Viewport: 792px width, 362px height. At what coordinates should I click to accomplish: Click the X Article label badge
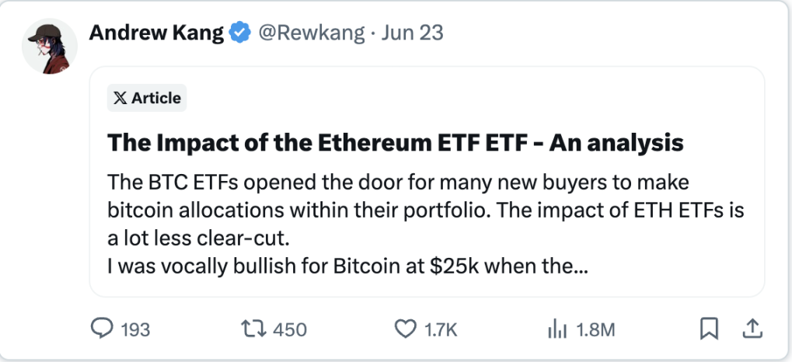coord(147,99)
